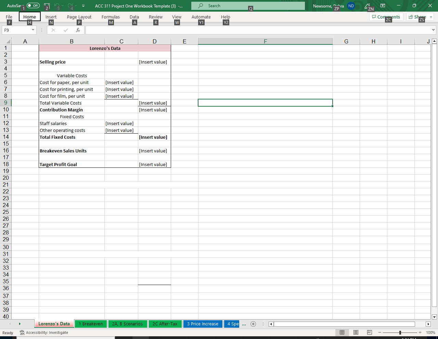Select column F header
Viewport: 438px width, 339px height.
tap(265, 41)
